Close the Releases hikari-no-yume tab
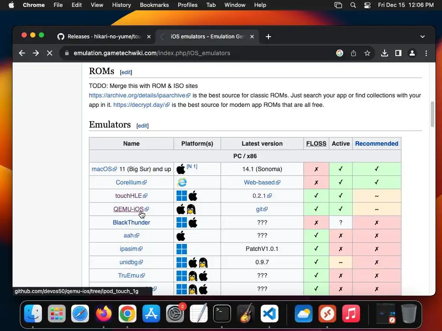442x331 pixels. 149,37
